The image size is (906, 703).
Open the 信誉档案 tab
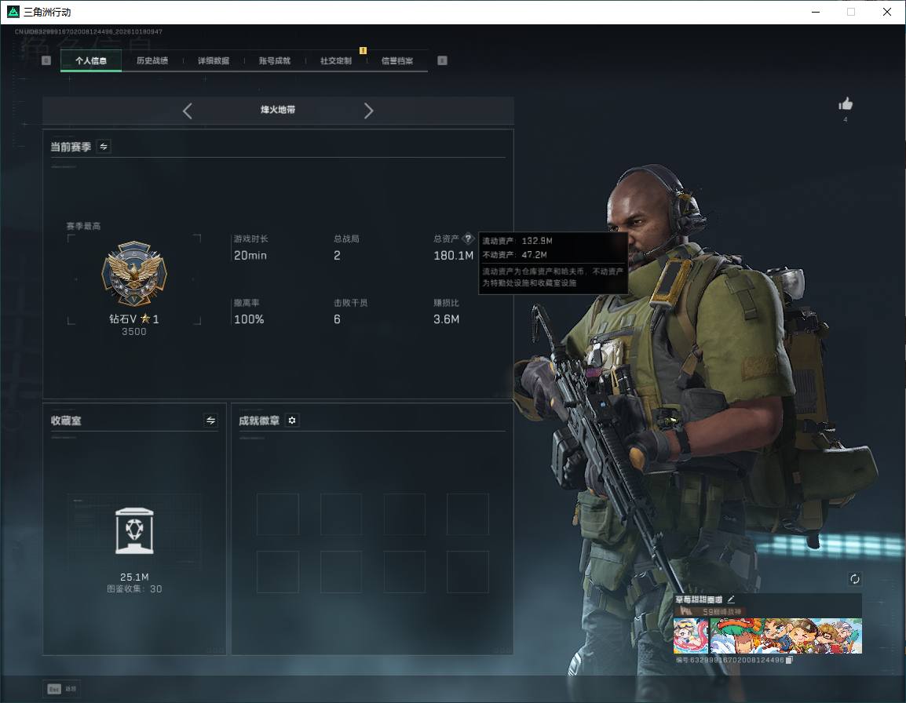click(397, 60)
